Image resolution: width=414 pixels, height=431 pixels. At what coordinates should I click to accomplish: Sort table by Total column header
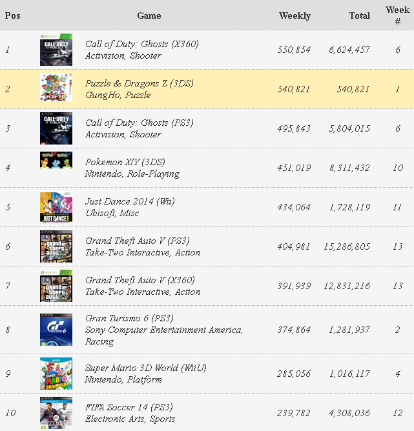click(360, 15)
